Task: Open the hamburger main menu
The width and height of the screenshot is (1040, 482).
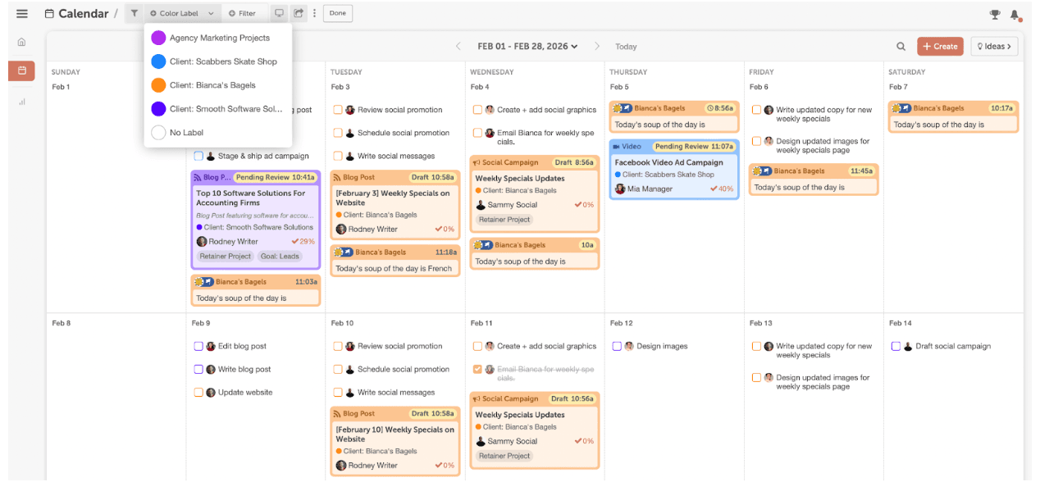Action: tap(22, 14)
